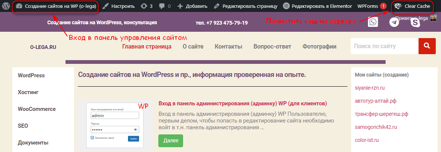
Task: Open the Добавить menu
Action: point(193,6)
